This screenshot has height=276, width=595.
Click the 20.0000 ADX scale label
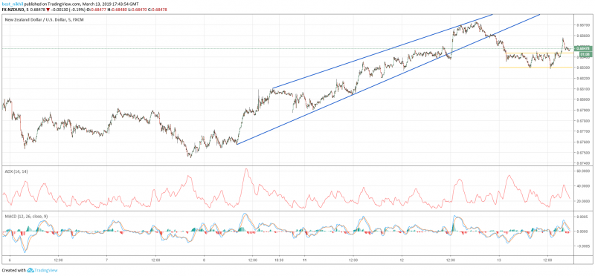pos(582,201)
